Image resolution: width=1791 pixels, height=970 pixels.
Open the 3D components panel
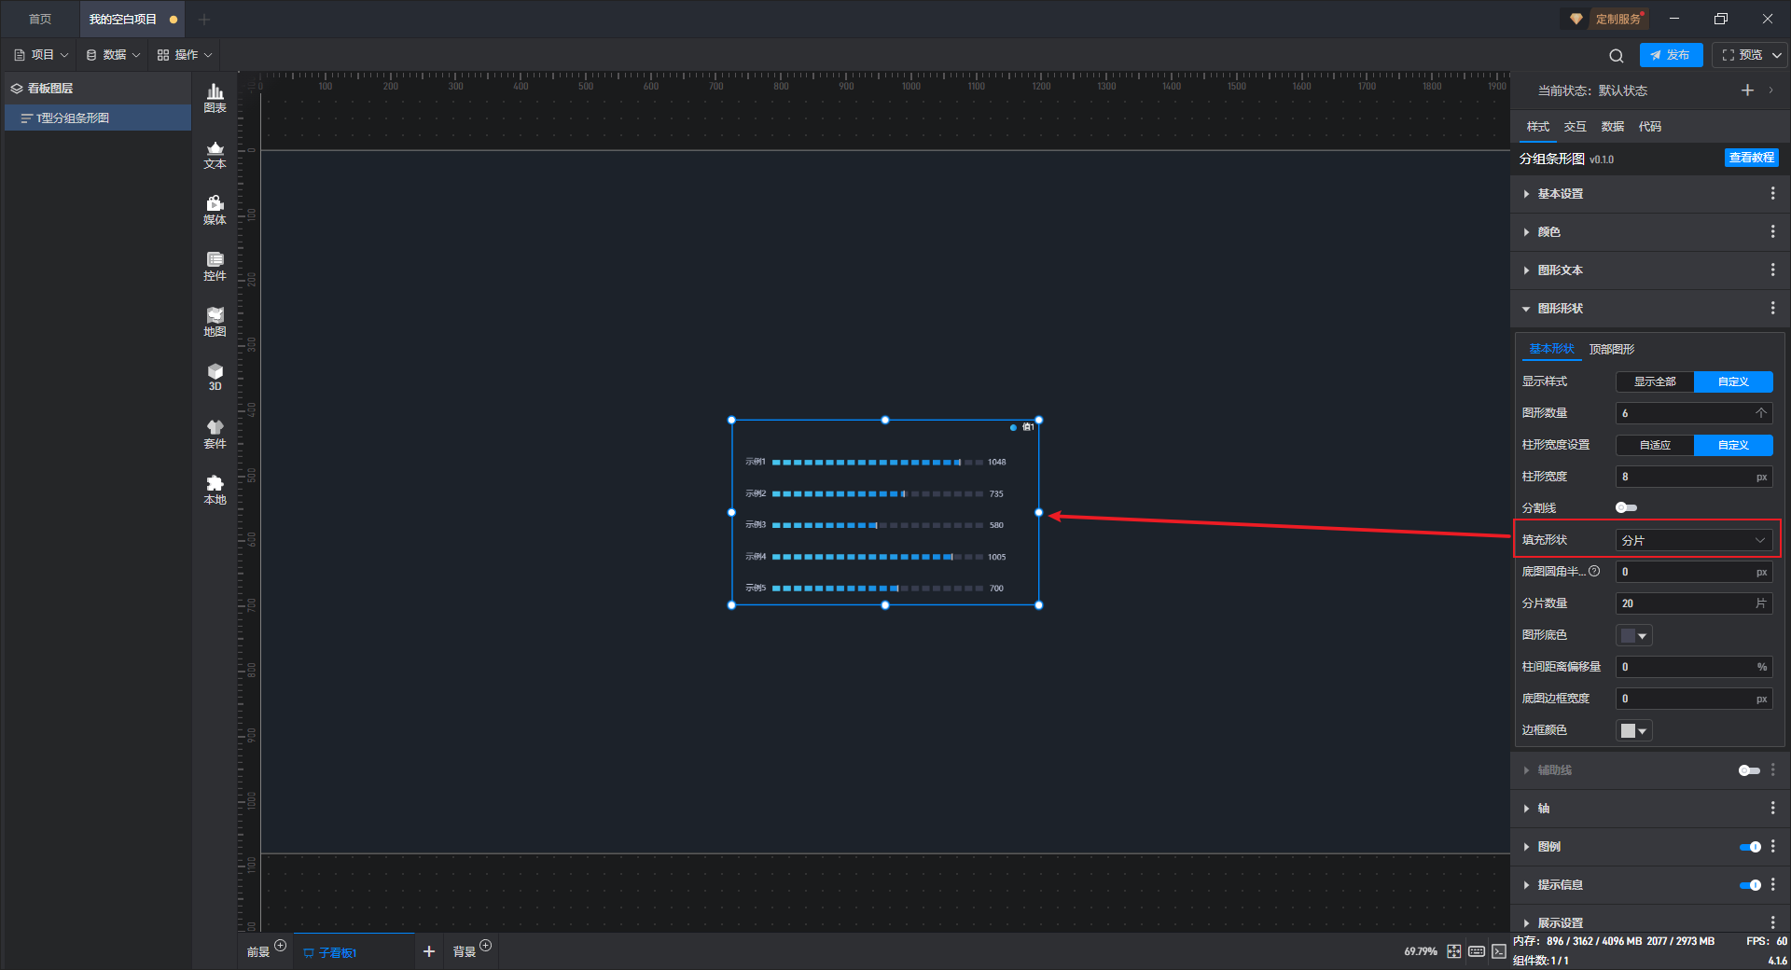coord(215,377)
